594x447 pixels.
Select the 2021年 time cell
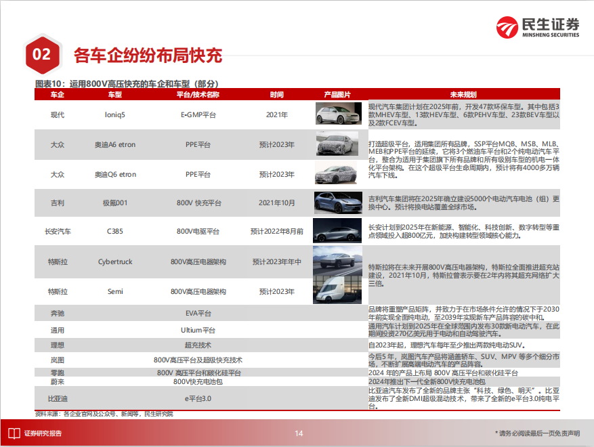tap(276, 114)
